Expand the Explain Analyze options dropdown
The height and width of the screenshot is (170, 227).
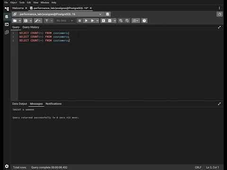(x=115, y=21)
